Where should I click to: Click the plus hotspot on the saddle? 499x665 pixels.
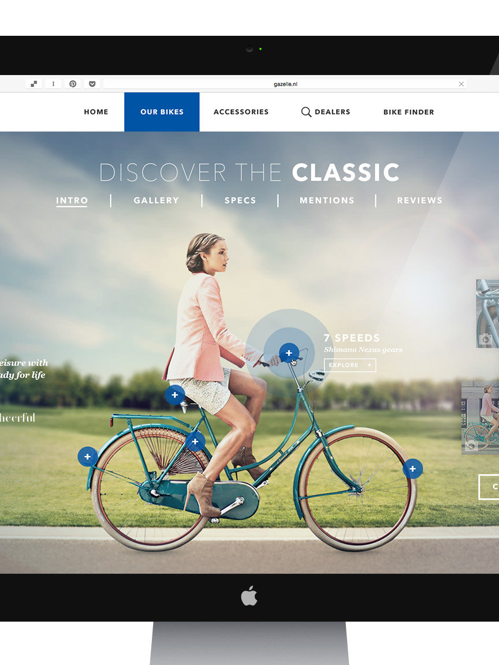175,395
